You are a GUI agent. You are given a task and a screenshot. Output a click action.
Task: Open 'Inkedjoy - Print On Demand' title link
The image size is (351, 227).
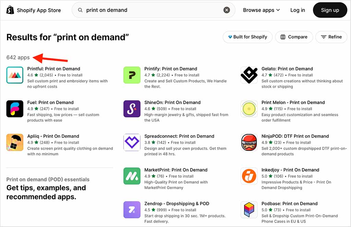coord(290,170)
